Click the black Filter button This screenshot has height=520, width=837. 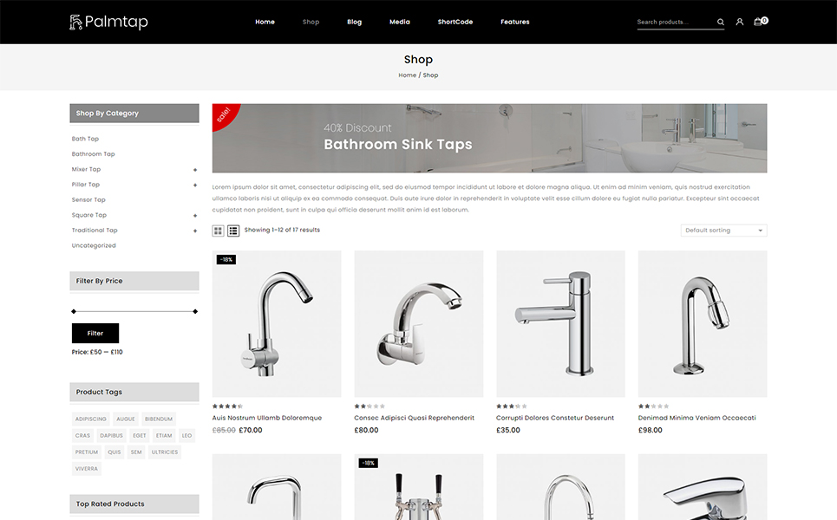[x=95, y=334]
